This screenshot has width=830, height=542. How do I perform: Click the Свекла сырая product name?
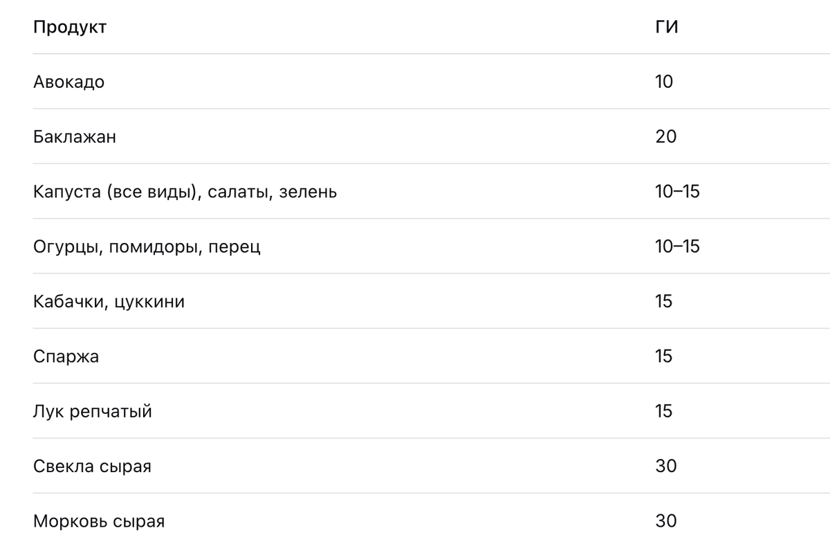(92, 466)
